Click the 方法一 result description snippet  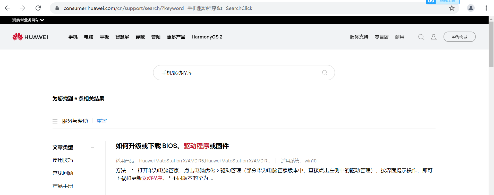274,174
